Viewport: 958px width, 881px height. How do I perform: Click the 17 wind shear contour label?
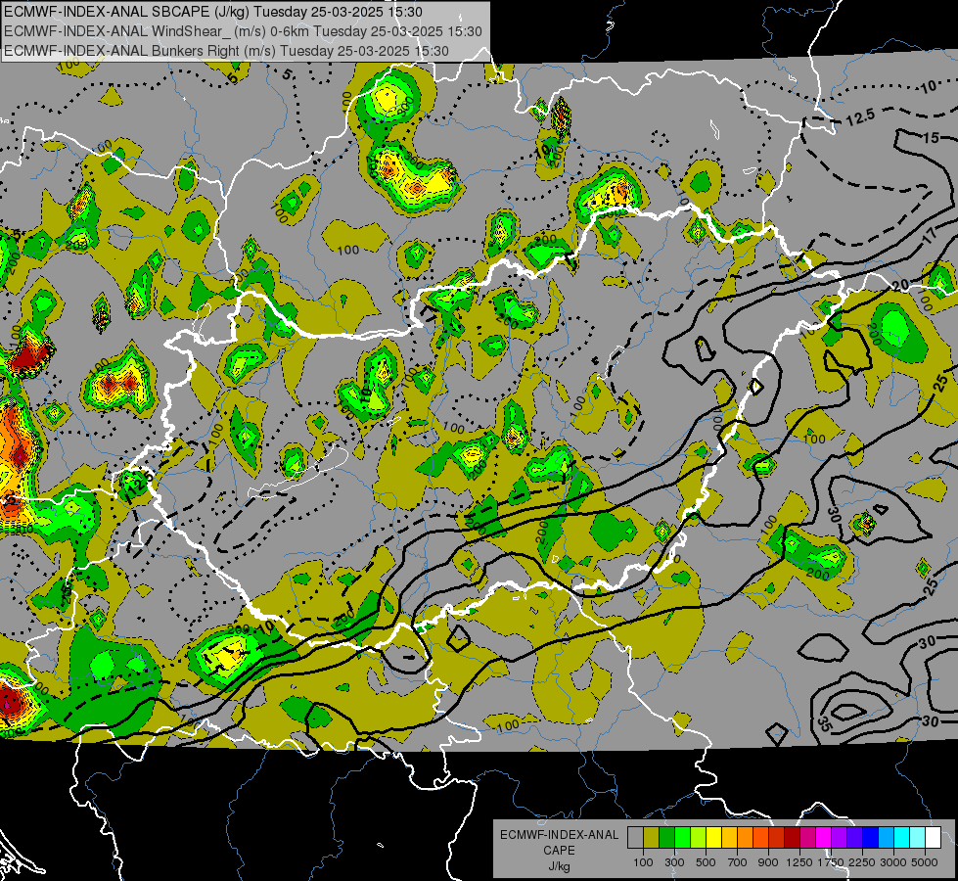[930, 237]
